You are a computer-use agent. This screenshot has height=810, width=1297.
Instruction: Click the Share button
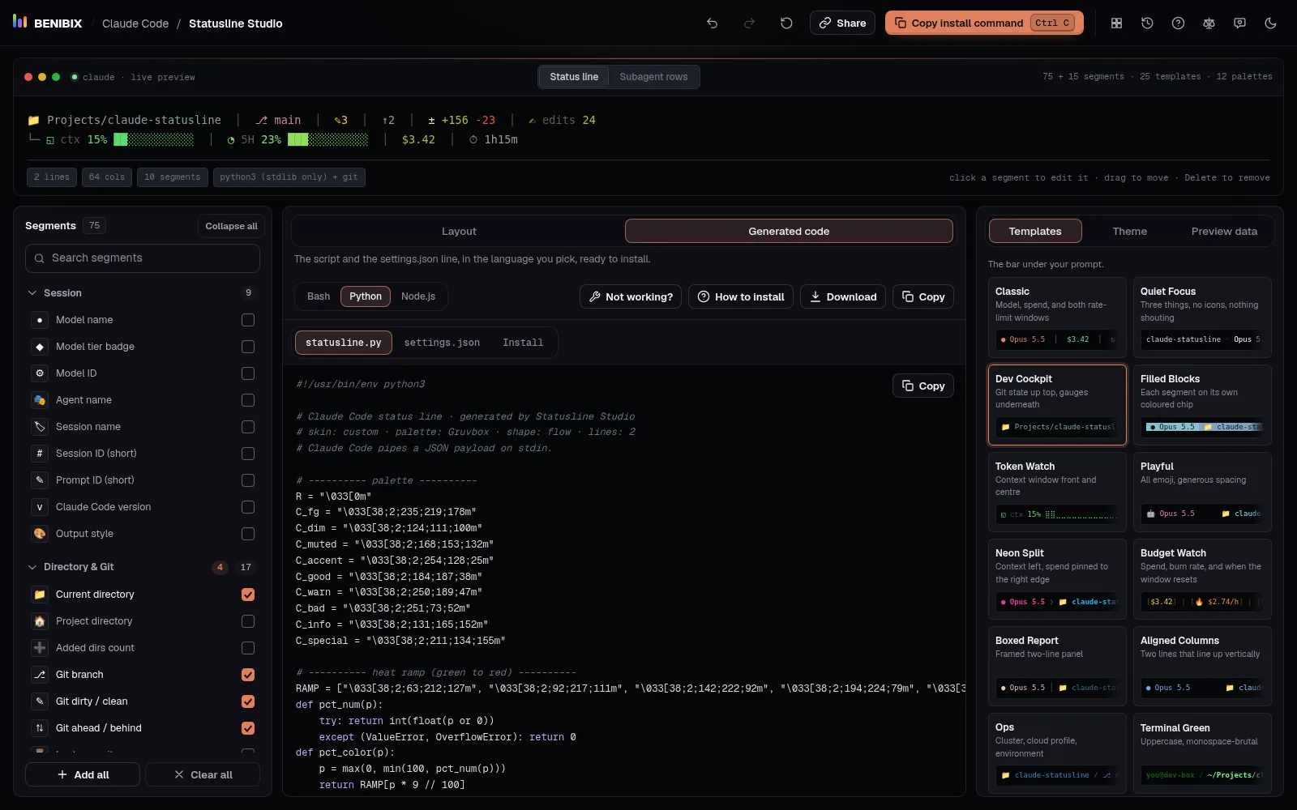coord(842,23)
